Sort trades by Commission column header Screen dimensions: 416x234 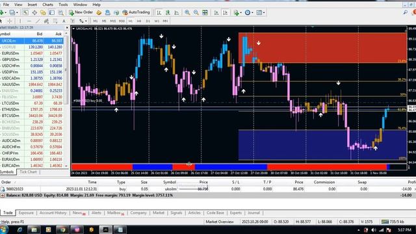tap(324, 182)
